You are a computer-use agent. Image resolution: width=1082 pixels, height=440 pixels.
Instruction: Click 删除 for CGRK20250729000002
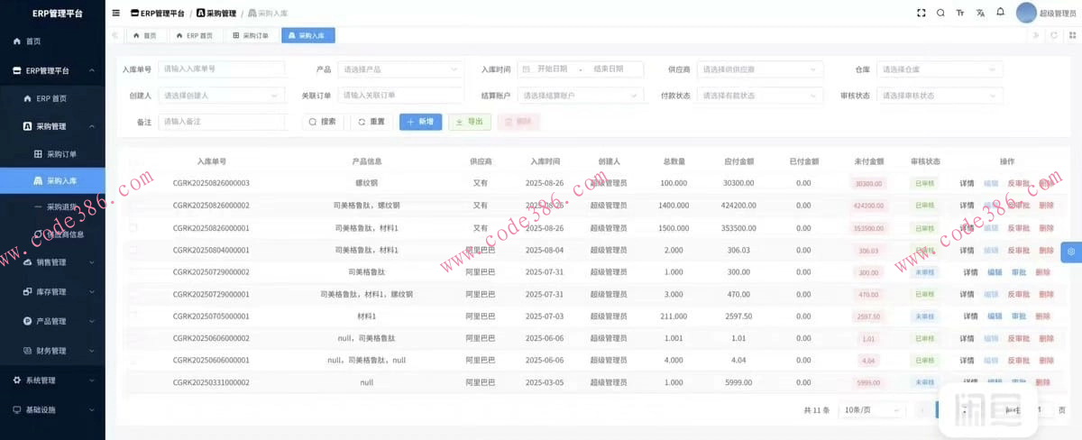click(1042, 271)
